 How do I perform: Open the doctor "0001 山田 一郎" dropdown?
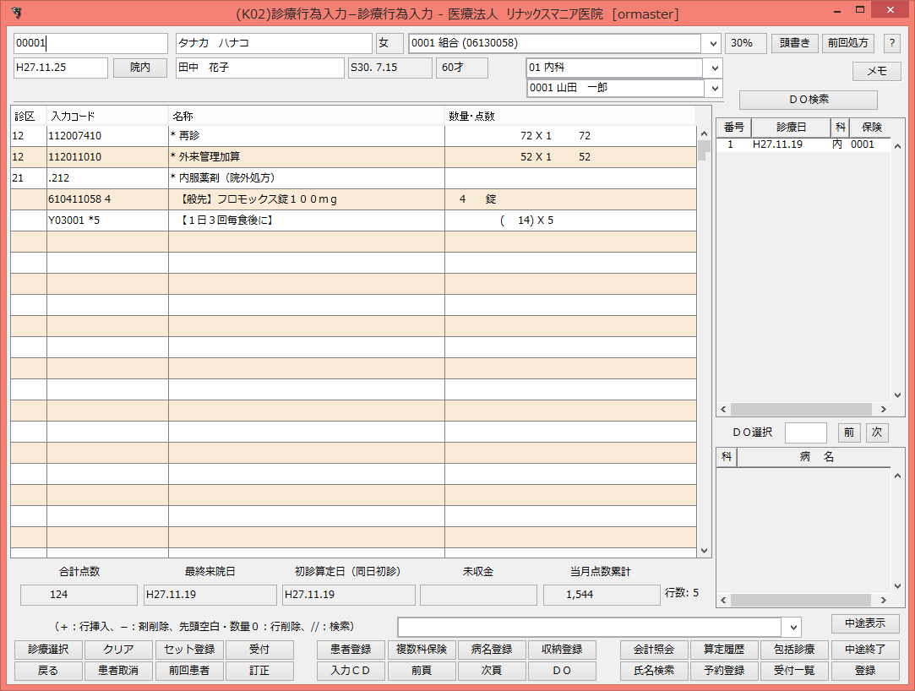[713, 88]
